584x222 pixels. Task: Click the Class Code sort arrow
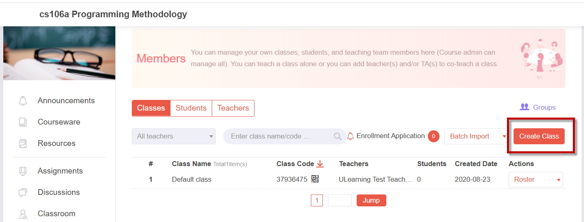click(320, 164)
